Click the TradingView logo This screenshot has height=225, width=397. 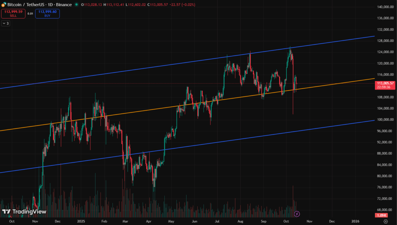24,212
